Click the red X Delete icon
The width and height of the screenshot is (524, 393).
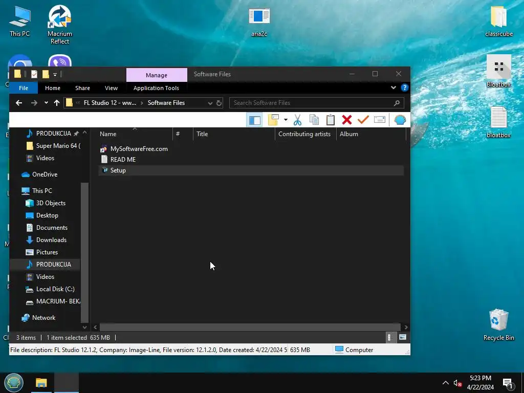[x=347, y=120]
